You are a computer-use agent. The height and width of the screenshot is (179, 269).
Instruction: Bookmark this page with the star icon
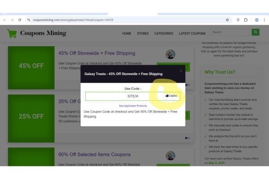227,20
